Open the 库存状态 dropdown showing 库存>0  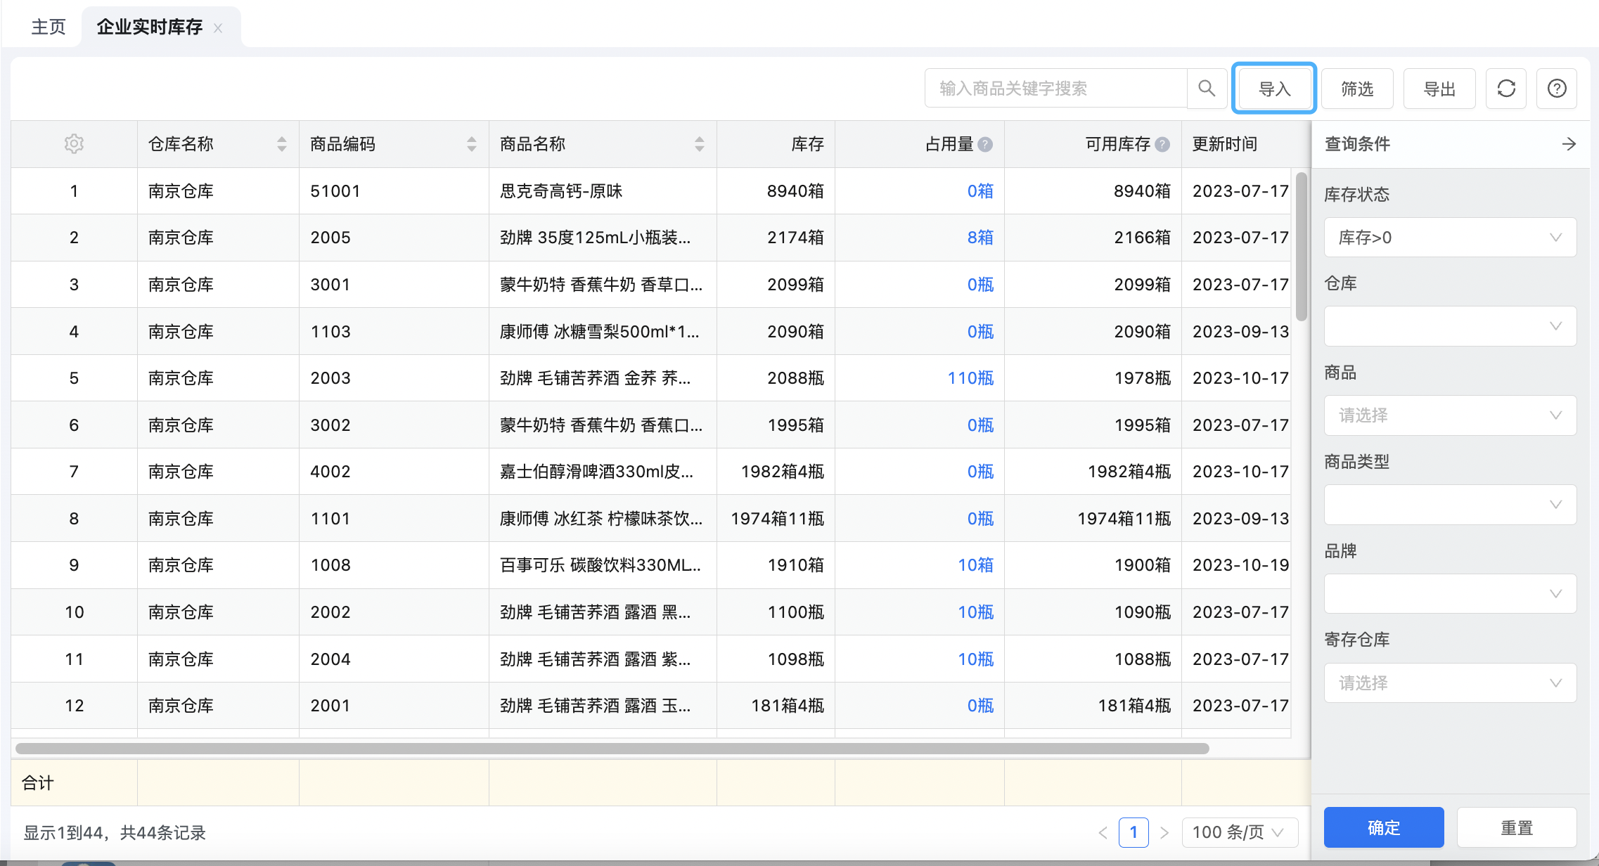pos(1450,238)
